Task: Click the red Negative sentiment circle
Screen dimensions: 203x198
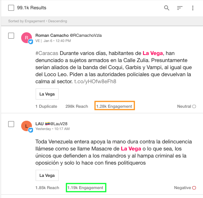Action: [194, 188]
